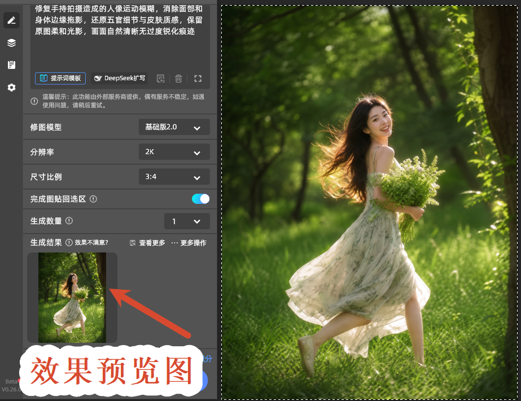521x401 pixels.
Task: Toggle the 完成图贴回选区 switch
Action: (200, 199)
